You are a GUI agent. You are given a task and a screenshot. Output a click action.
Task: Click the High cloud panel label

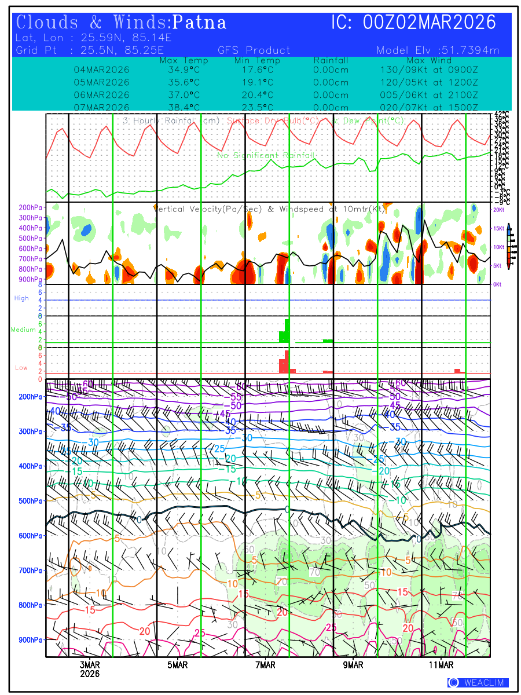(21, 298)
